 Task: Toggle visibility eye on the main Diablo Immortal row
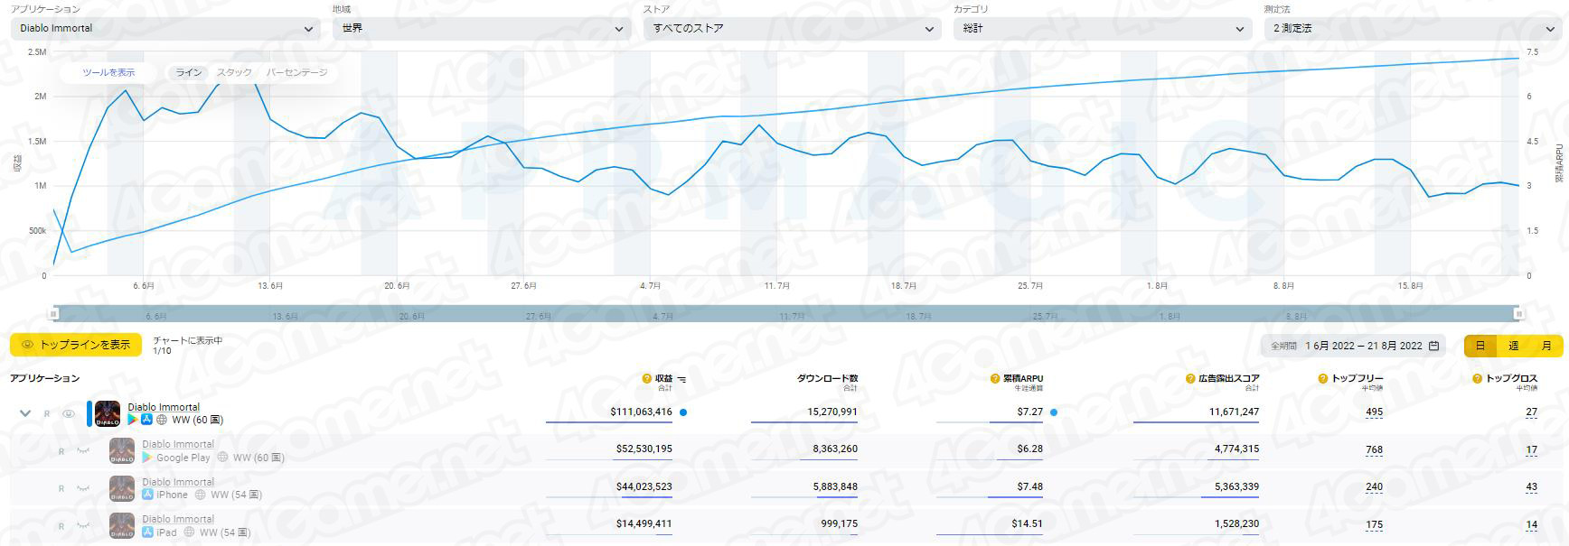(69, 414)
